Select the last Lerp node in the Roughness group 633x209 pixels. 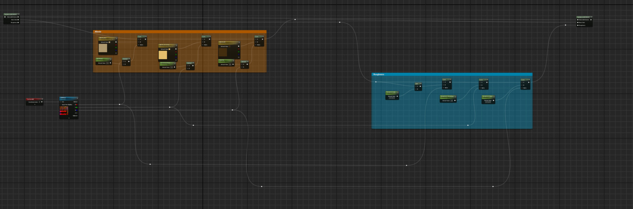525,84
